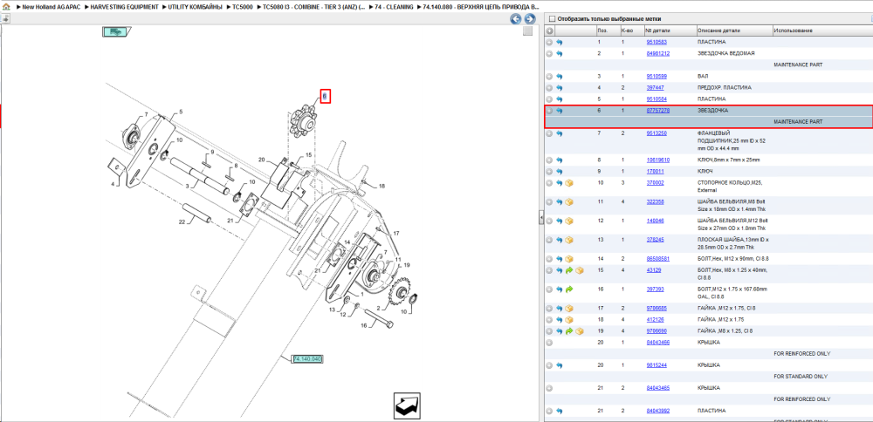Click the box icon for part 9706685
Screen dimensions: 873x422
(569, 308)
